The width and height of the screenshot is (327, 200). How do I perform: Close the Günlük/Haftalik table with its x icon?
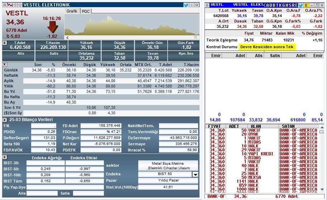4,64
